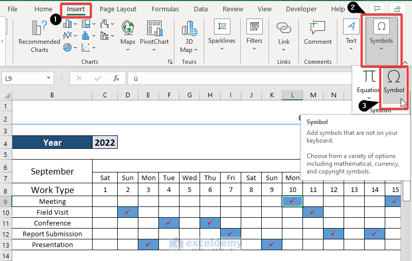Screen dimensions: 412x261
Task: Switch to the Formulas tab
Action: click(165, 9)
